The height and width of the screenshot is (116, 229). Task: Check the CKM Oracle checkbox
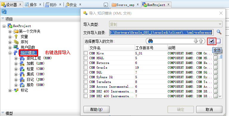(86, 68)
